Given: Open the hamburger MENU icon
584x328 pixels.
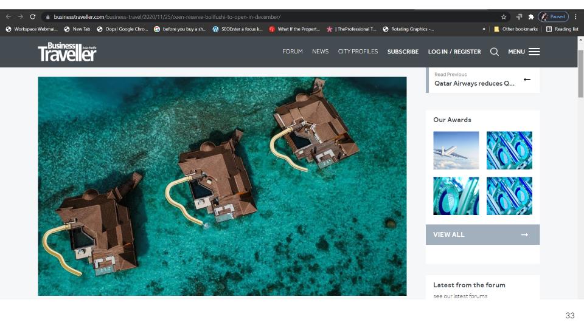Looking at the screenshot, I should tap(534, 52).
